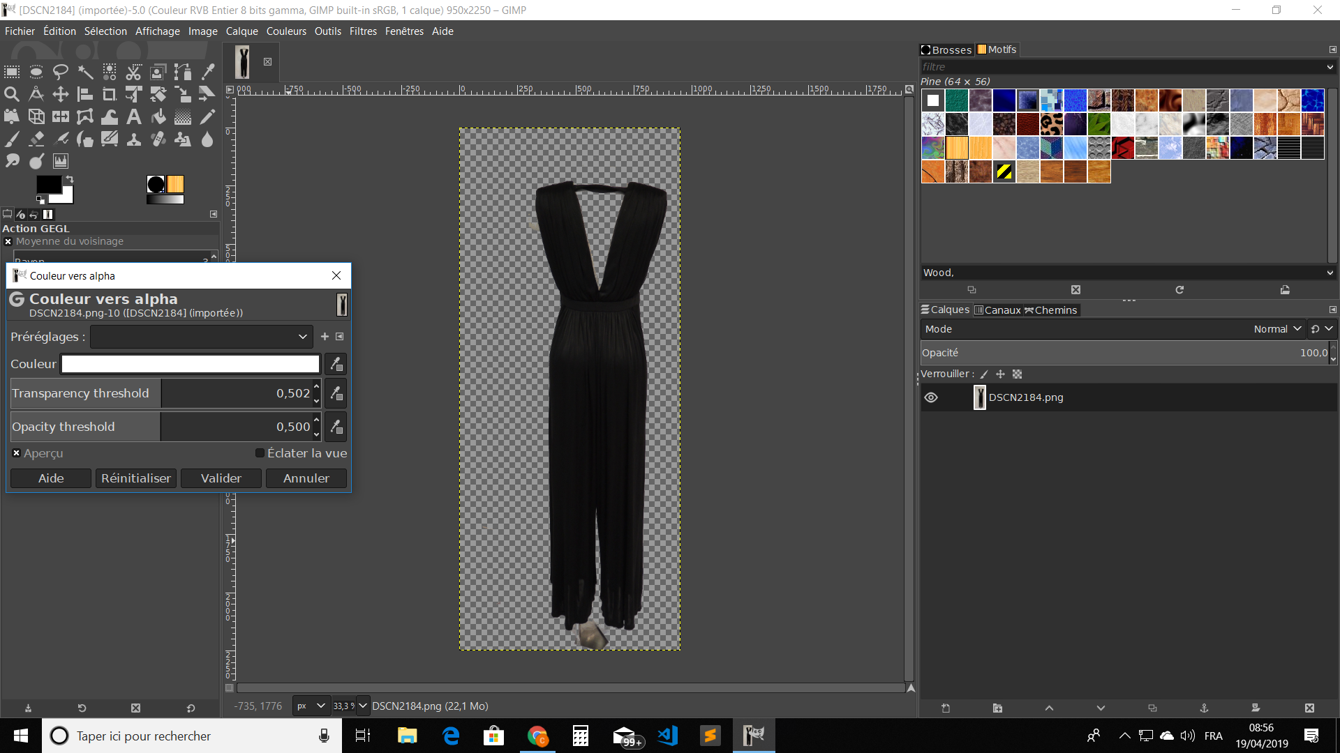Select the Scissors Select tool

(x=133, y=71)
